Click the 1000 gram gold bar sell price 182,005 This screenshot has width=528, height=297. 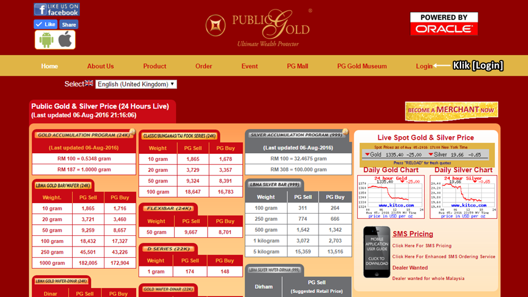pos(88,263)
